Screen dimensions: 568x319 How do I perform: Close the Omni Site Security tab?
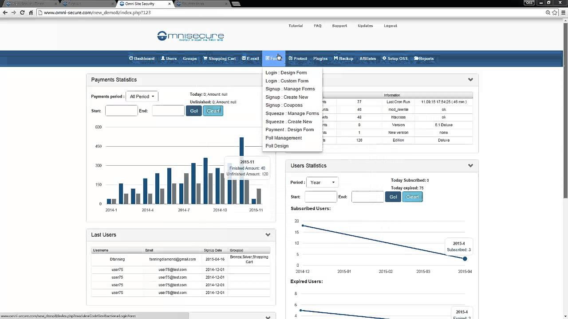point(170,4)
